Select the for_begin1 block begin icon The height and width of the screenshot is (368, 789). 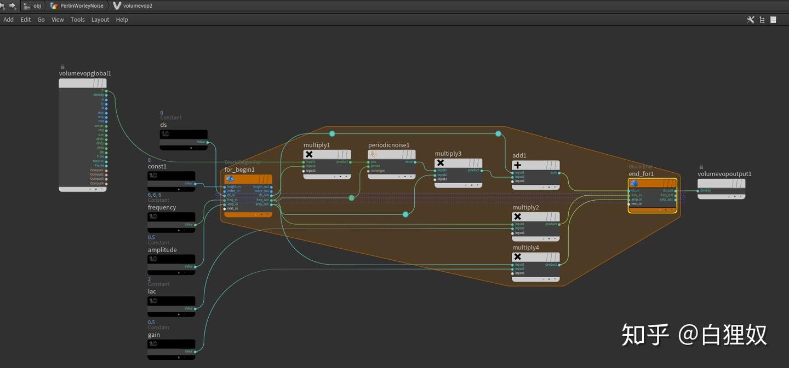(230, 179)
